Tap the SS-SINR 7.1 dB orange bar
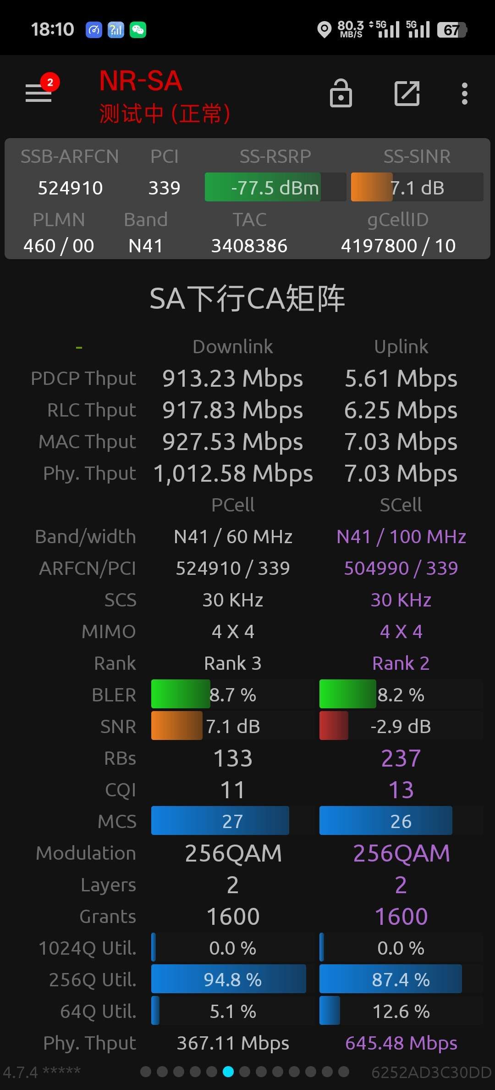This screenshot has width=495, height=1090. tap(417, 187)
